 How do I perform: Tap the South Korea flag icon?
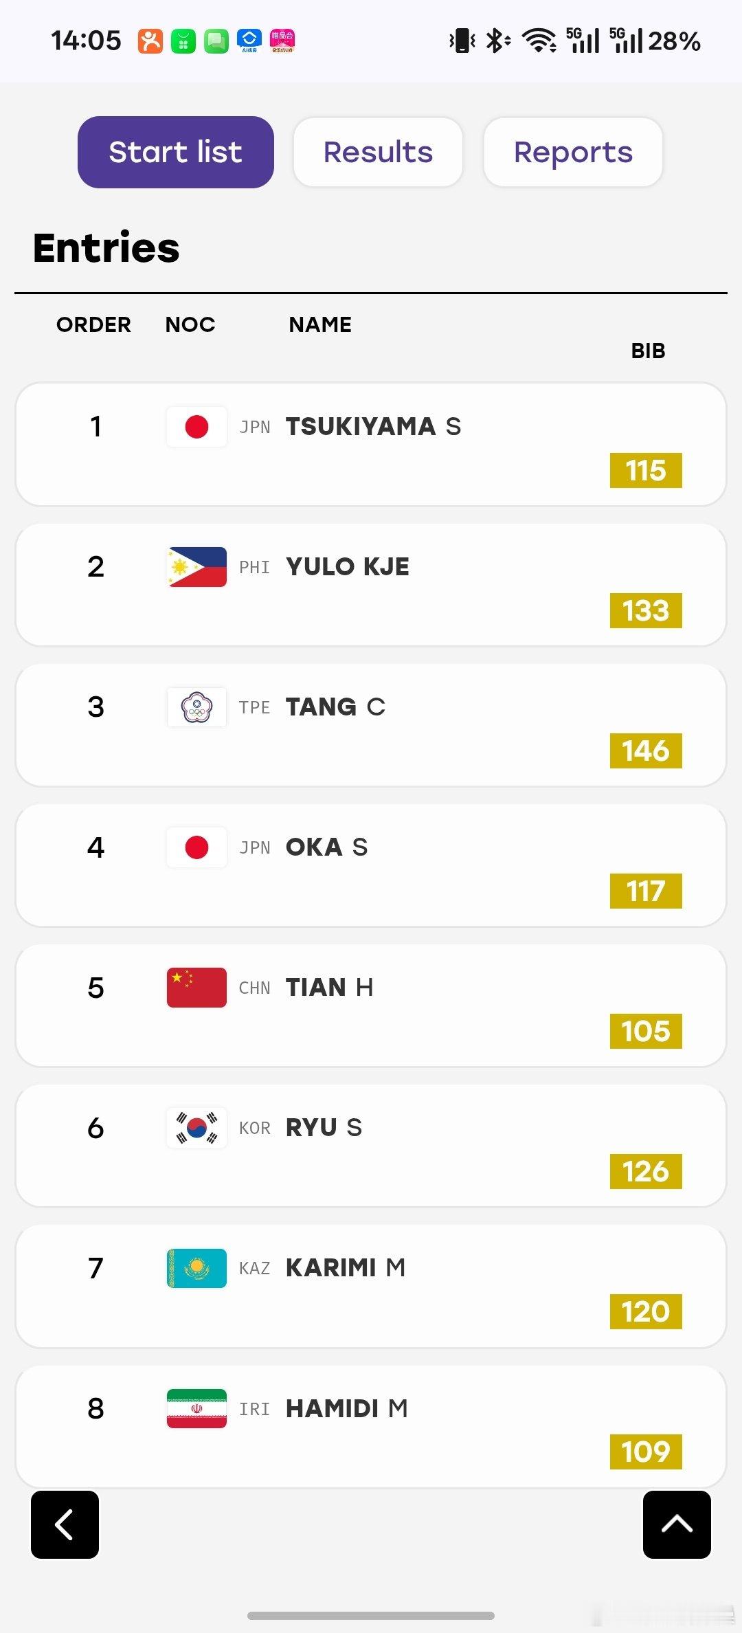tap(196, 1128)
